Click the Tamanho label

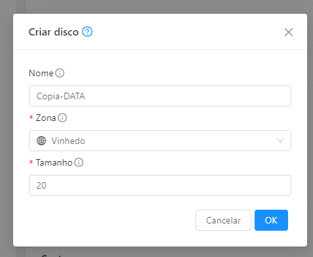pos(54,162)
